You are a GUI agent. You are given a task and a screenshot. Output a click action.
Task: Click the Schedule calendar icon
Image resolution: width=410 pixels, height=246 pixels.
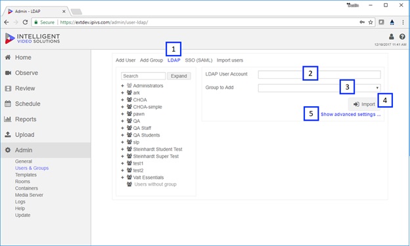pyautogui.click(x=8, y=104)
